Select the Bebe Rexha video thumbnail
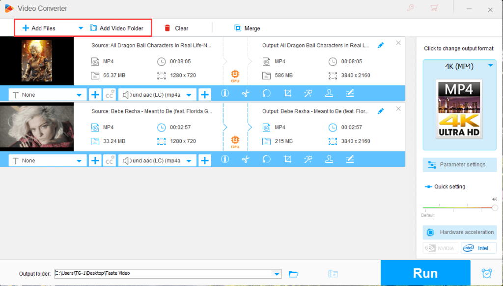This screenshot has height=286, width=503. click(36, 127)
